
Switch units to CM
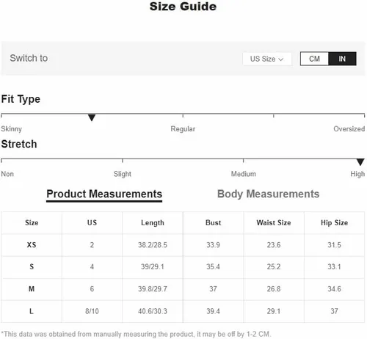pos(314,59)
